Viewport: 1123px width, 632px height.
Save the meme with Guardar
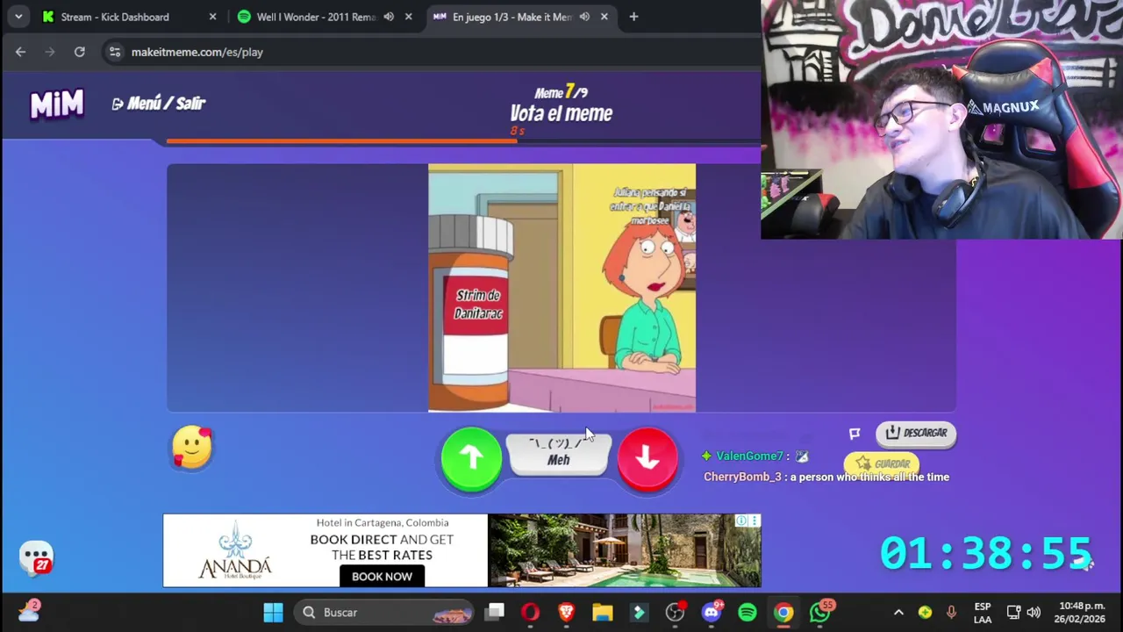(x=883, y=463)
